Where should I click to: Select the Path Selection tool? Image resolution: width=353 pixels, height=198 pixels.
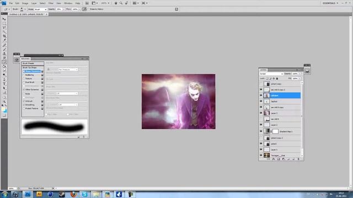point(4,88)
